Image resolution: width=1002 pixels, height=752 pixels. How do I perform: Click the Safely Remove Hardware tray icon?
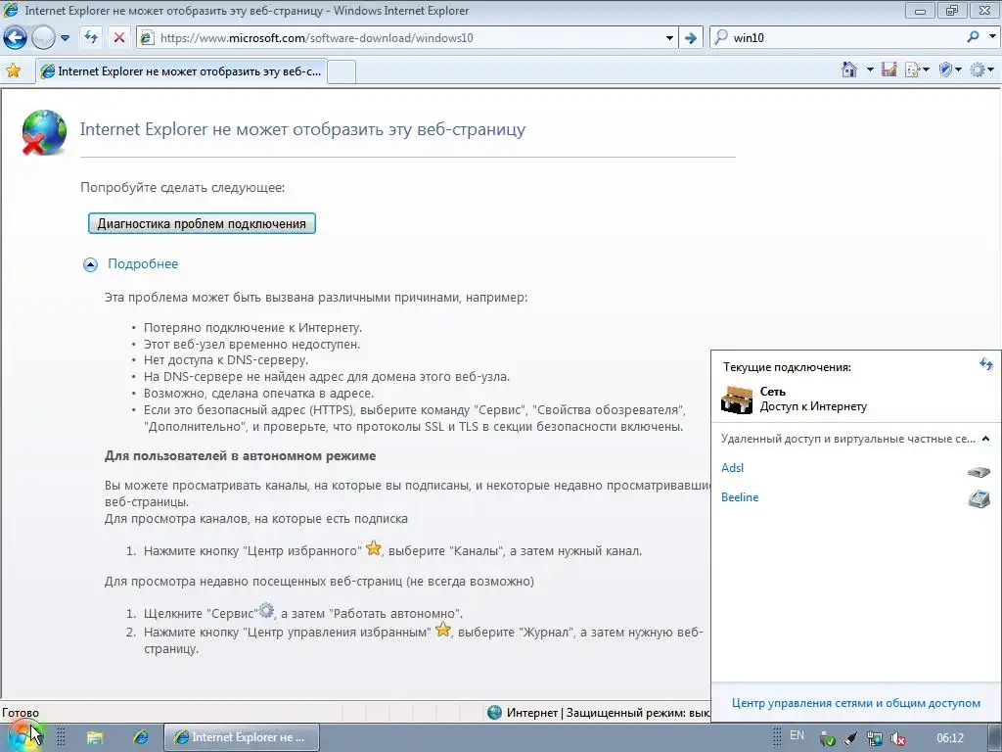[x=828, y=739]
